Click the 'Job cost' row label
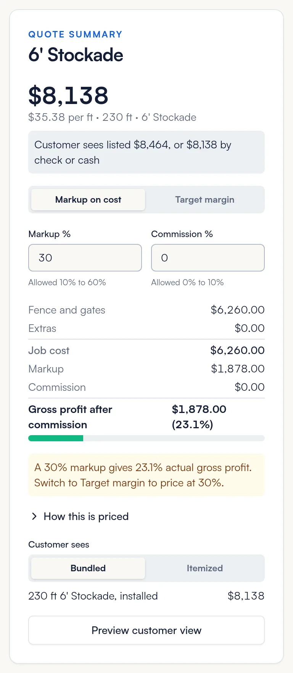The width and height of the screenshot is (293, 673). pos(49,351)
